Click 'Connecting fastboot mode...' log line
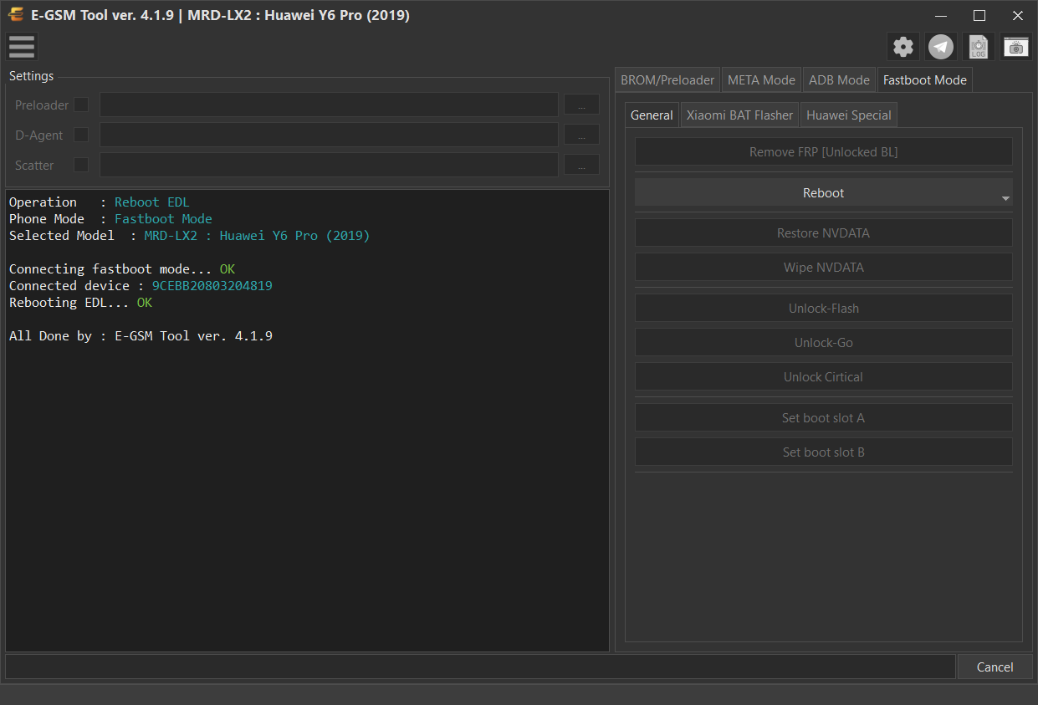1038x705 pixels. click(122, 269)
